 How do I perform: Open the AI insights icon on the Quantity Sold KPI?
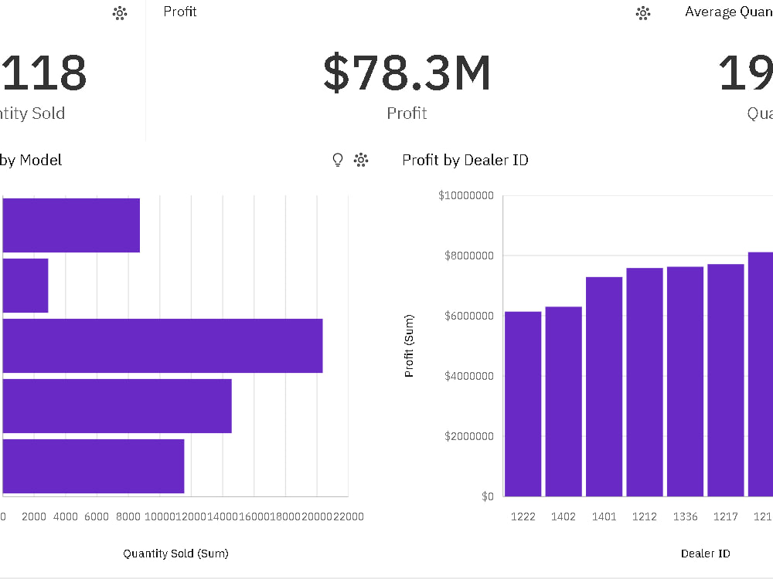120,13
